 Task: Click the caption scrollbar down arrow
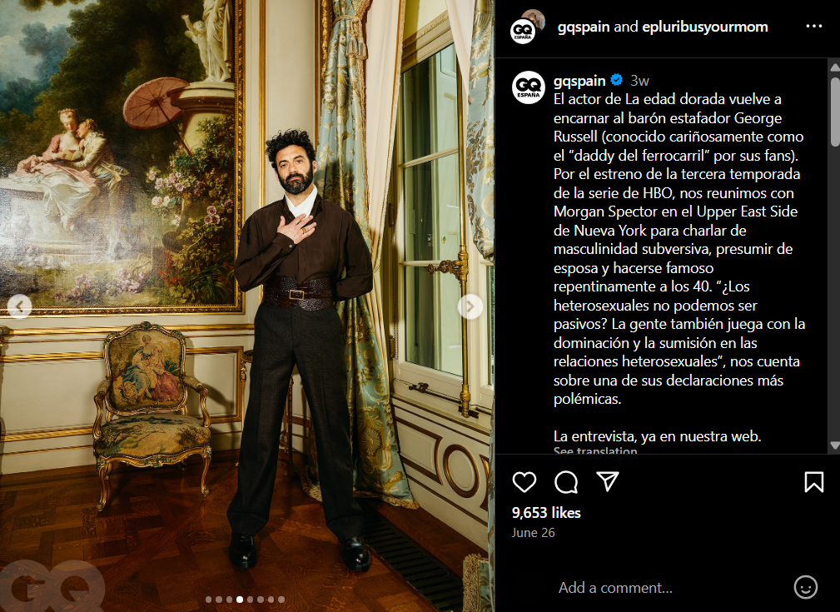click(834, 445)
